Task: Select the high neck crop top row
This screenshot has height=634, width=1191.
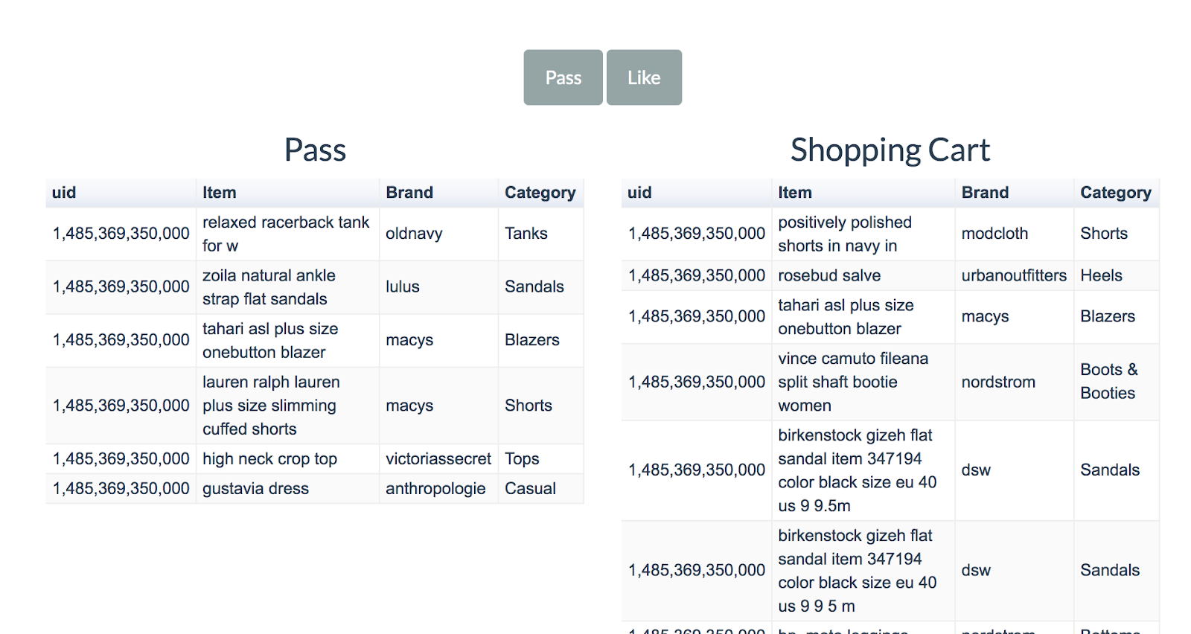Action: click(x=269, y=459)
